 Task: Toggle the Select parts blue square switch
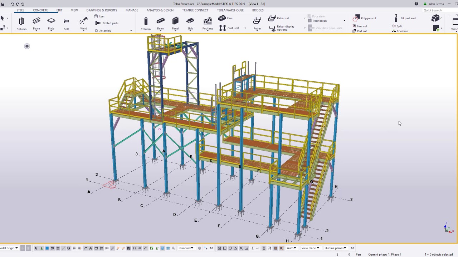click(x=47, y=248)
